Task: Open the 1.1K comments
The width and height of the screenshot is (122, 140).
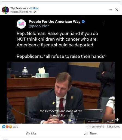Action: point(95,127)
